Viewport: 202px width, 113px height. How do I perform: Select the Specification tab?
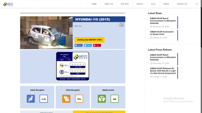47,112
